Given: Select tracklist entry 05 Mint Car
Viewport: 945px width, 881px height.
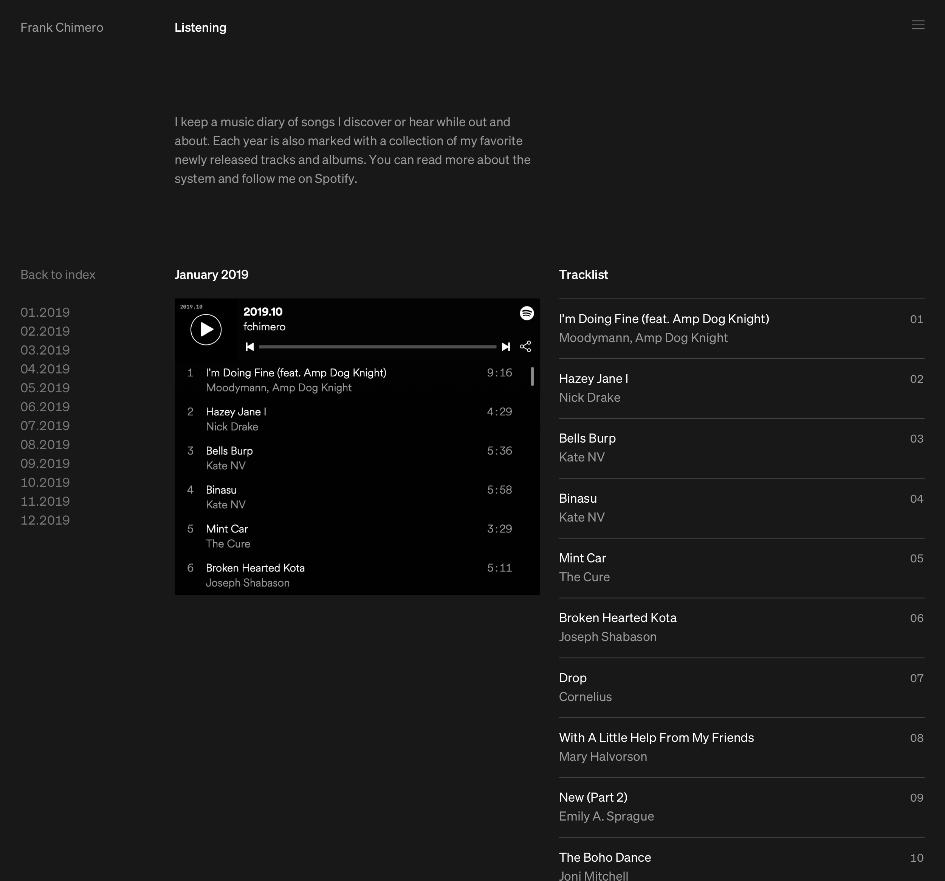Looking at the screenshot, I should (x=742, y=568).
